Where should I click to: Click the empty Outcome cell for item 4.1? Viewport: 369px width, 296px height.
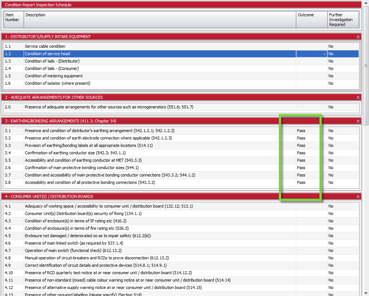311,206
